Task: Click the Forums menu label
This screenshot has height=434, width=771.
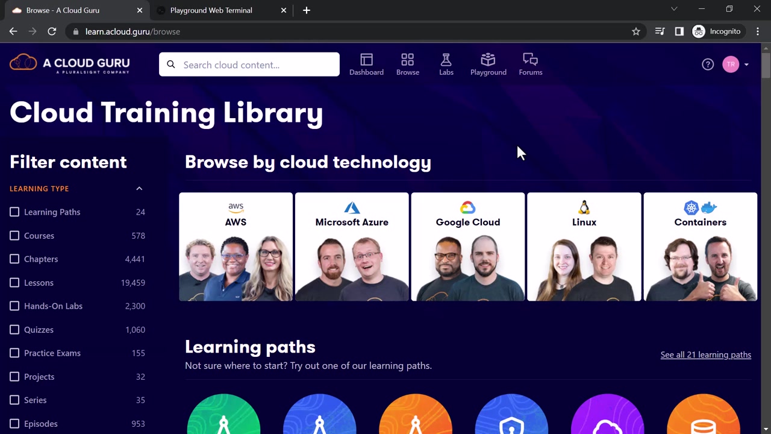Action: (531, 72)
